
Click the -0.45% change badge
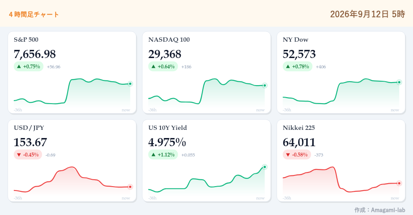click(x=28, y=155)
